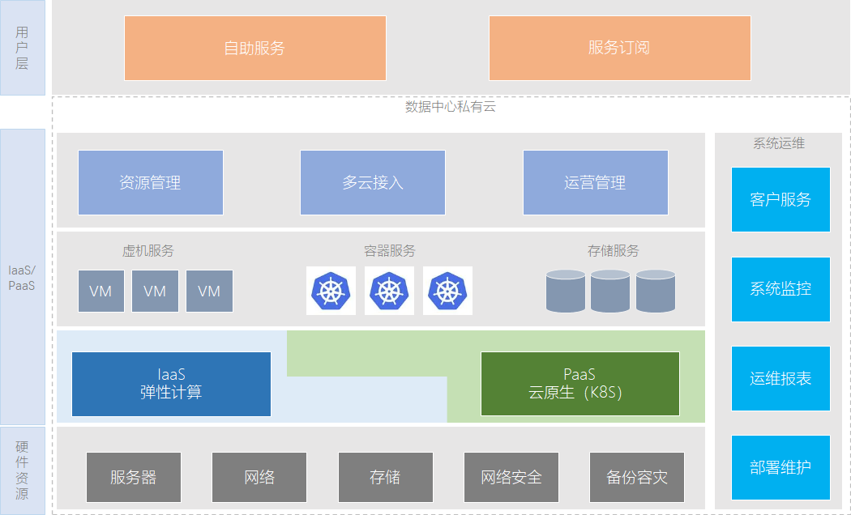Select the 运营管理 block
The image size is (851, 515).
pyautogui.click(x=596, y=183)
